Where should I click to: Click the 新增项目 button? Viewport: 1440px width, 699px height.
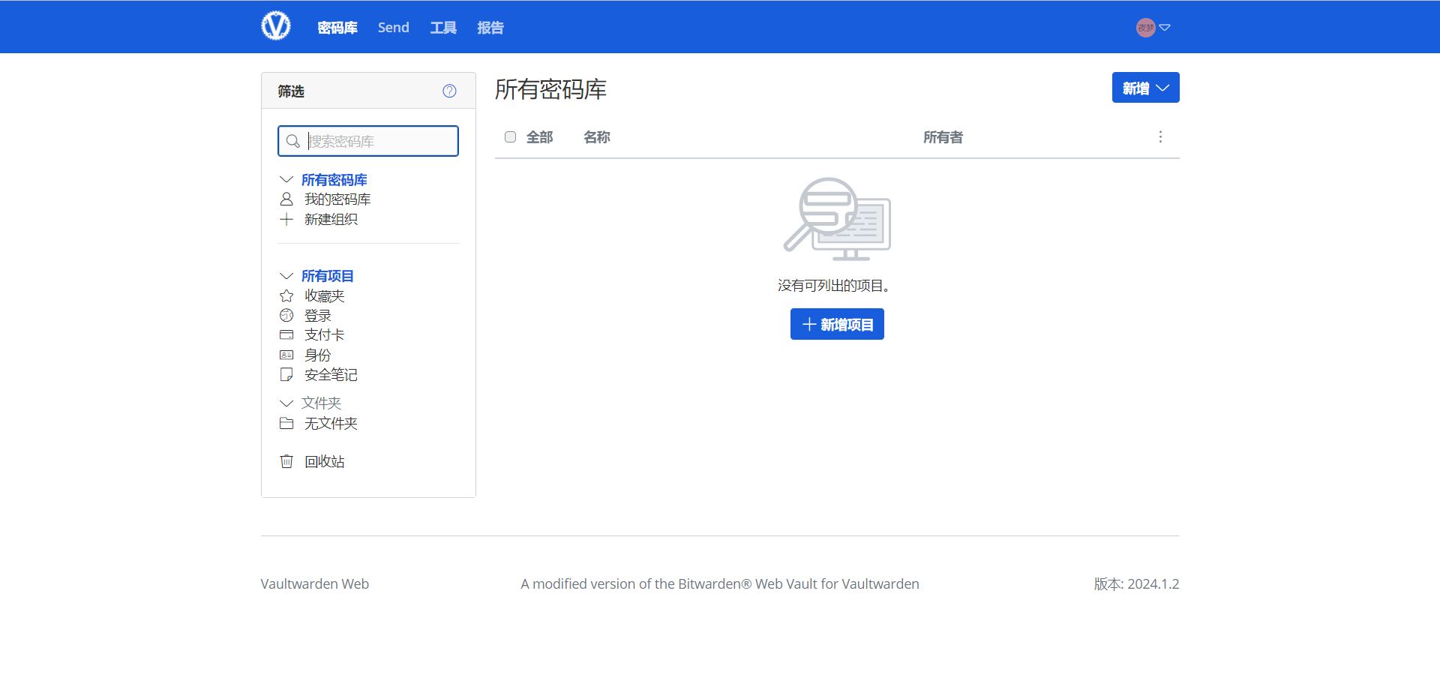[x=837, y=324]
